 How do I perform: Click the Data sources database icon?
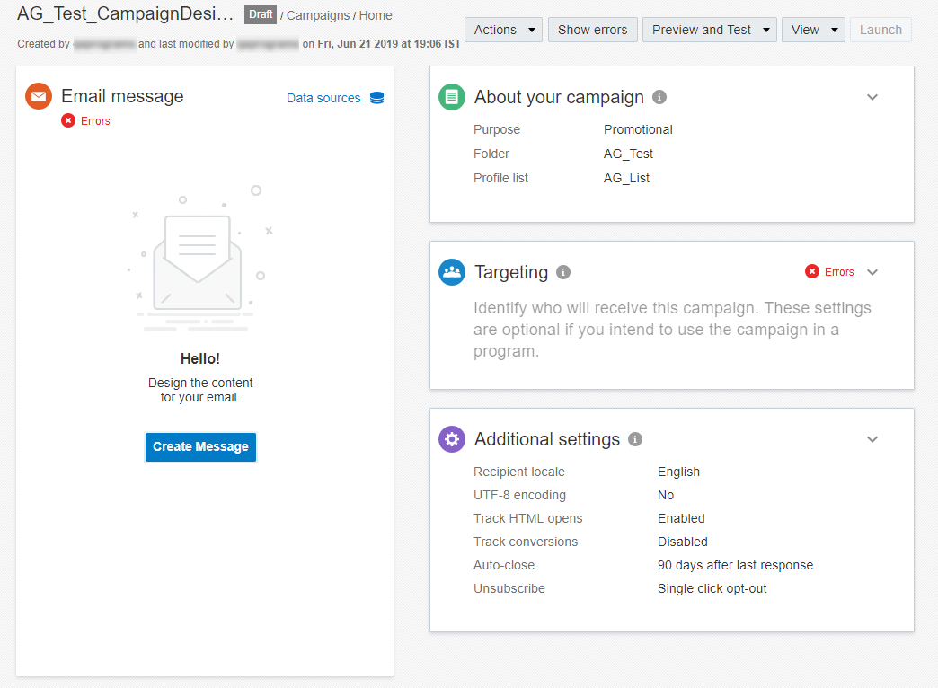[x=377, y=98]
